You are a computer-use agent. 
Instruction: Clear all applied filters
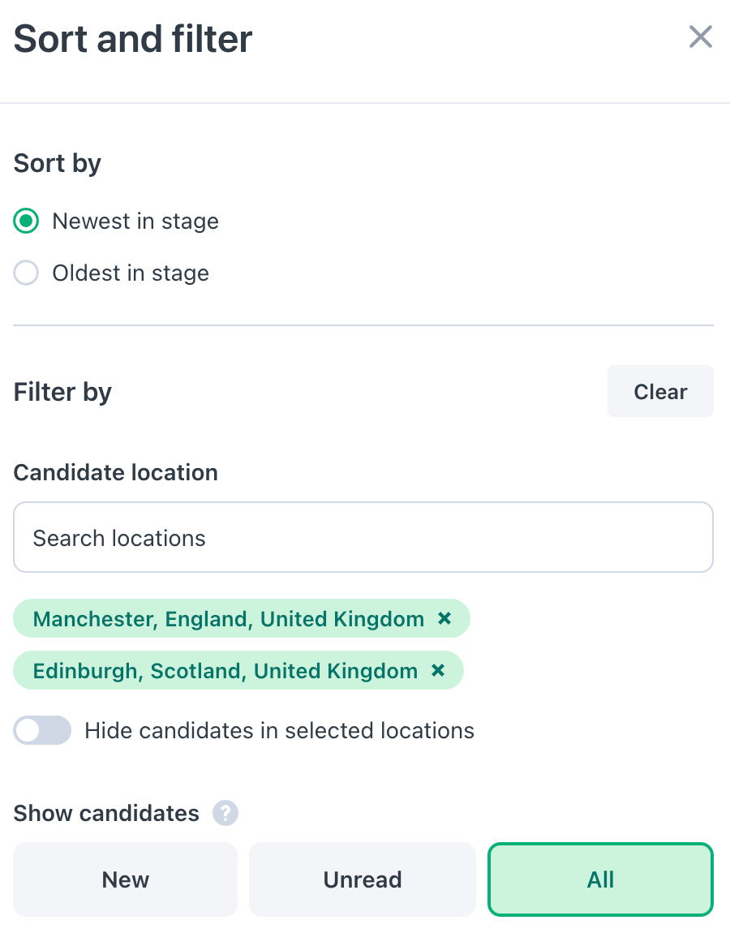660,392
